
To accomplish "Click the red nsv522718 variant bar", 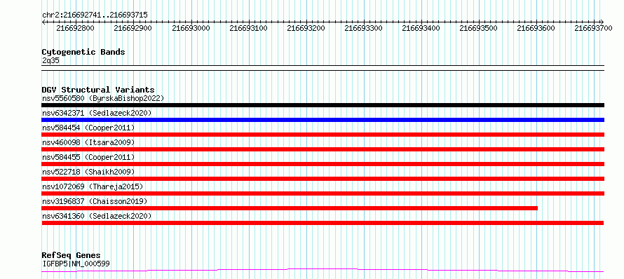I will click(x=323, y=179).
